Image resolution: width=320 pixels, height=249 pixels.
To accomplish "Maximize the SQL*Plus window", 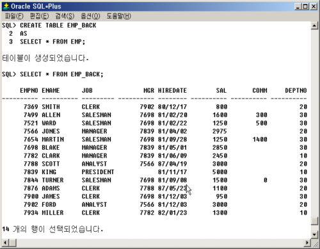I will click(305, 6).
